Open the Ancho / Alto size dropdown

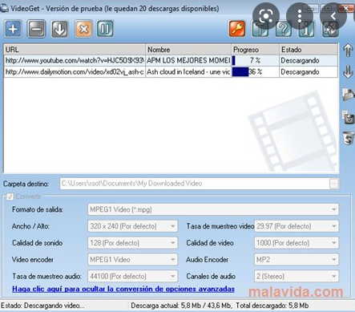point(132,226)
